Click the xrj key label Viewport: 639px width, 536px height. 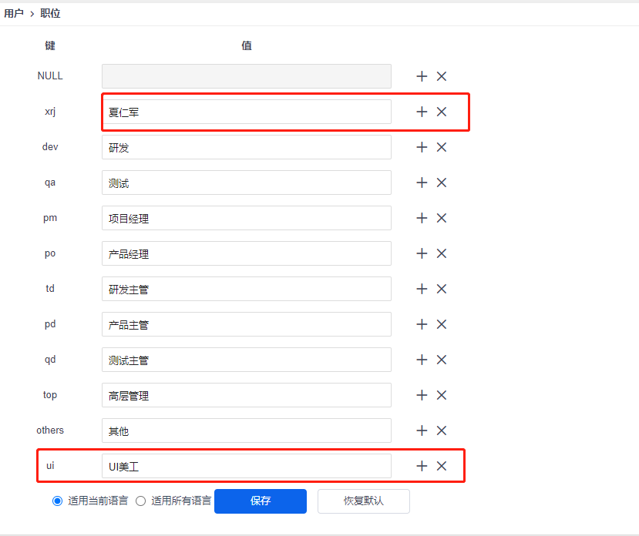click(x=50, y=111)
